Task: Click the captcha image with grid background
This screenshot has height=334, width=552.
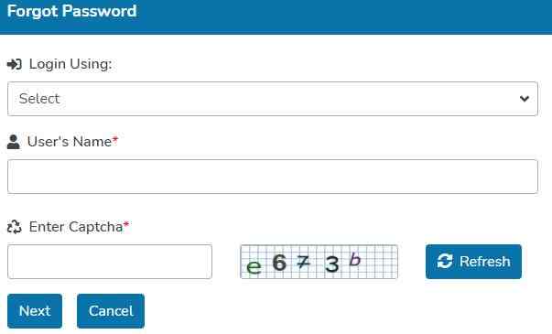Action: 319,262
